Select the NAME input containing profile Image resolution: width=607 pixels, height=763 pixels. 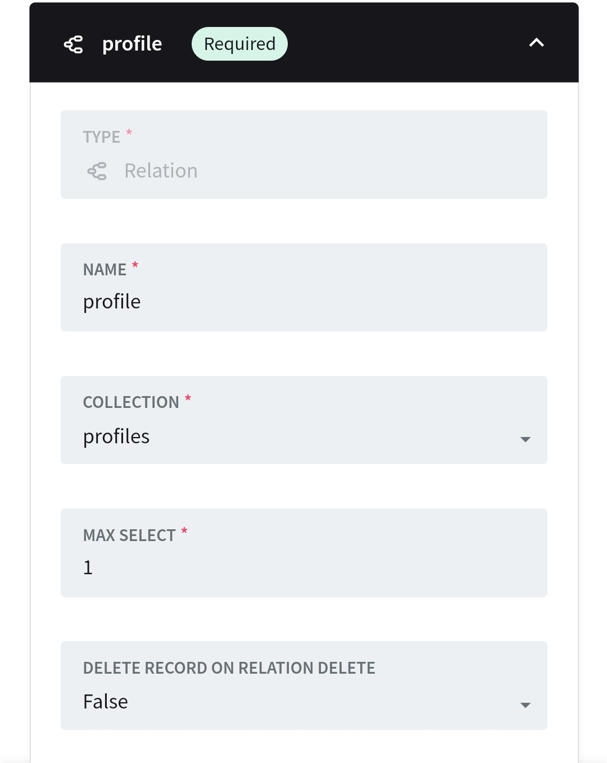(x=303, y=302)
